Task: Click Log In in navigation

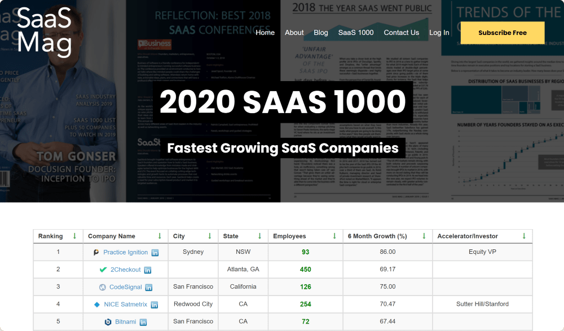Action: pyautogui.click(x=439, y=33)
